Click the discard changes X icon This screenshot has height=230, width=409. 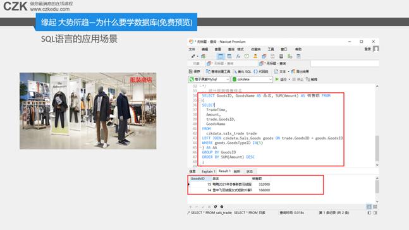pyautogui.click(x=209, y=207)
